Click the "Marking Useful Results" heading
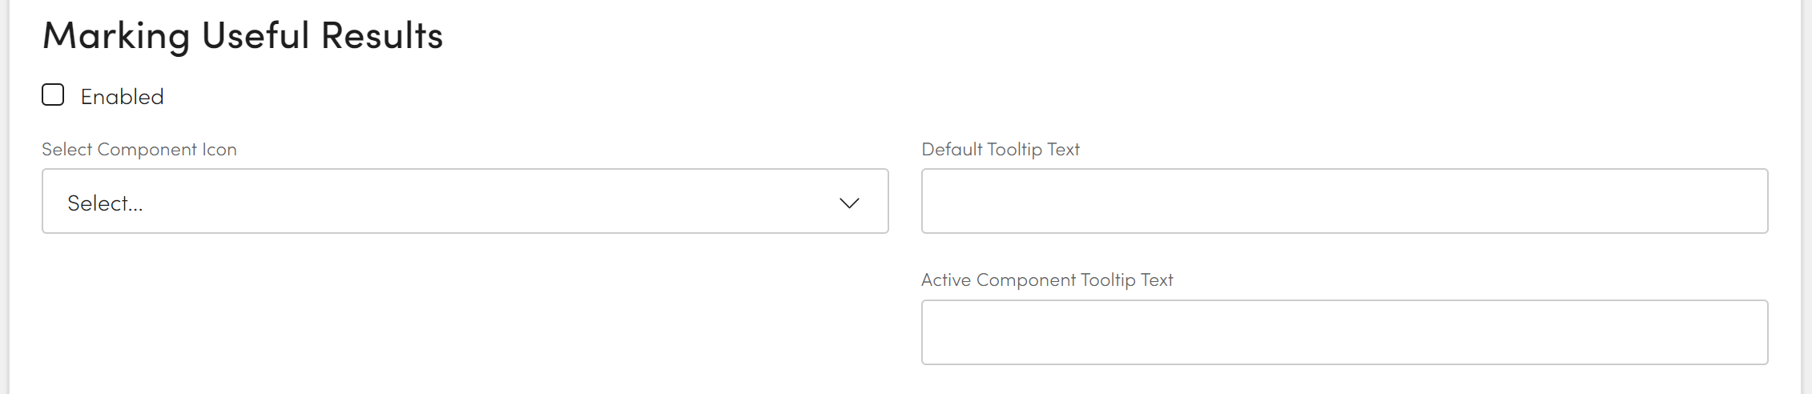 point(243,36)
